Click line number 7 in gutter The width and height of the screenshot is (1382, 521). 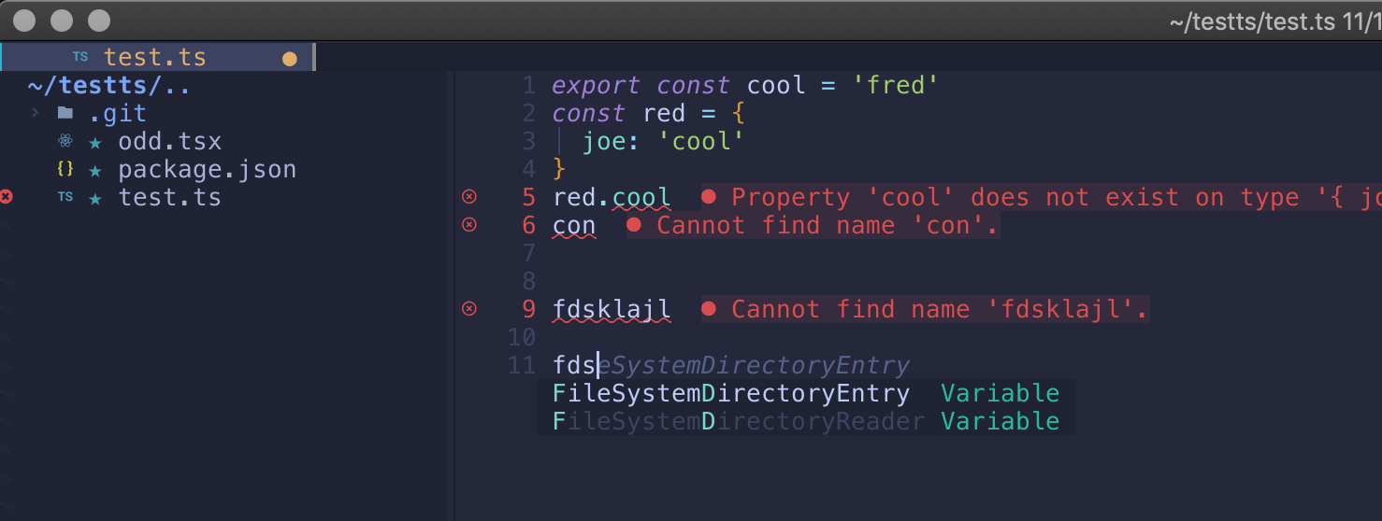coord(529,253)
